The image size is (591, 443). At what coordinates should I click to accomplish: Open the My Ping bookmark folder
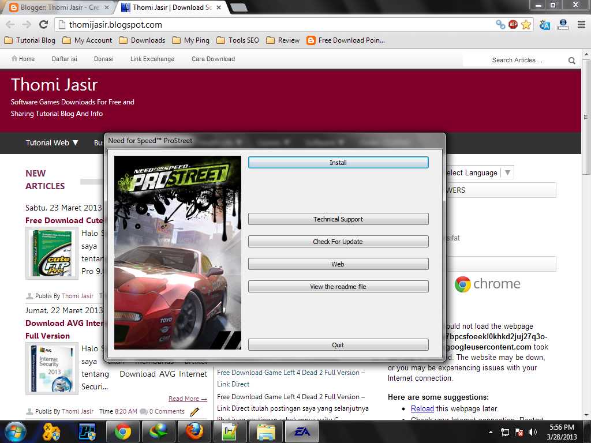click(190, 40)
